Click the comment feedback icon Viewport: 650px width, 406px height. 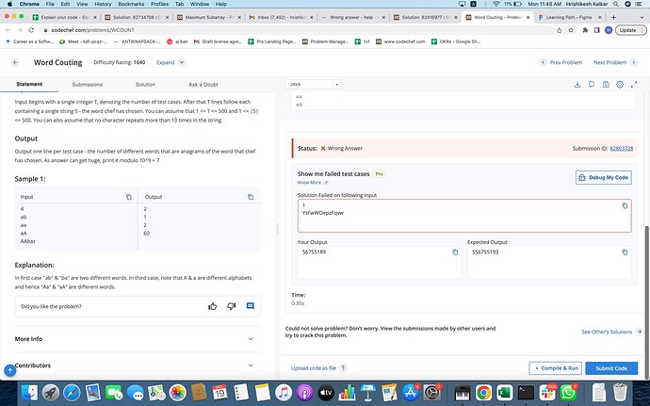pyautogui.click(x=250, y=306)
